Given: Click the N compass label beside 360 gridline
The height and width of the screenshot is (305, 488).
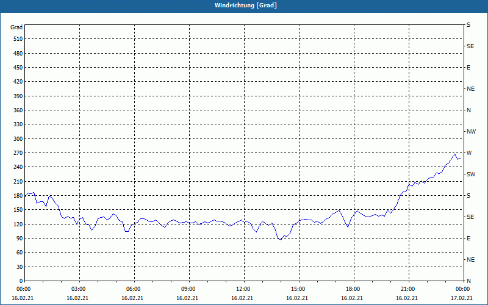Looking at the screenshot, I should [468, 110].
